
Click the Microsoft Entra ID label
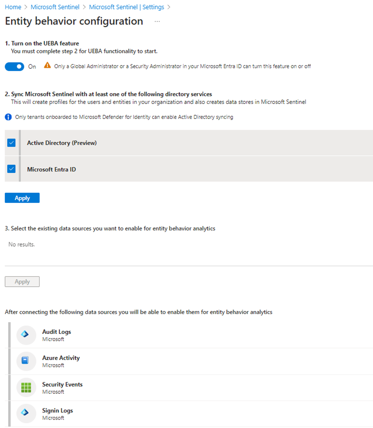(x=51, y=169)
